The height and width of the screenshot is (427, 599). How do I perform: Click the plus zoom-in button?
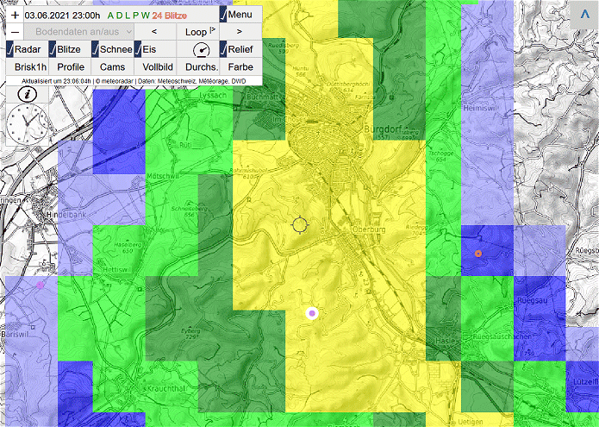tap(15, 15)
